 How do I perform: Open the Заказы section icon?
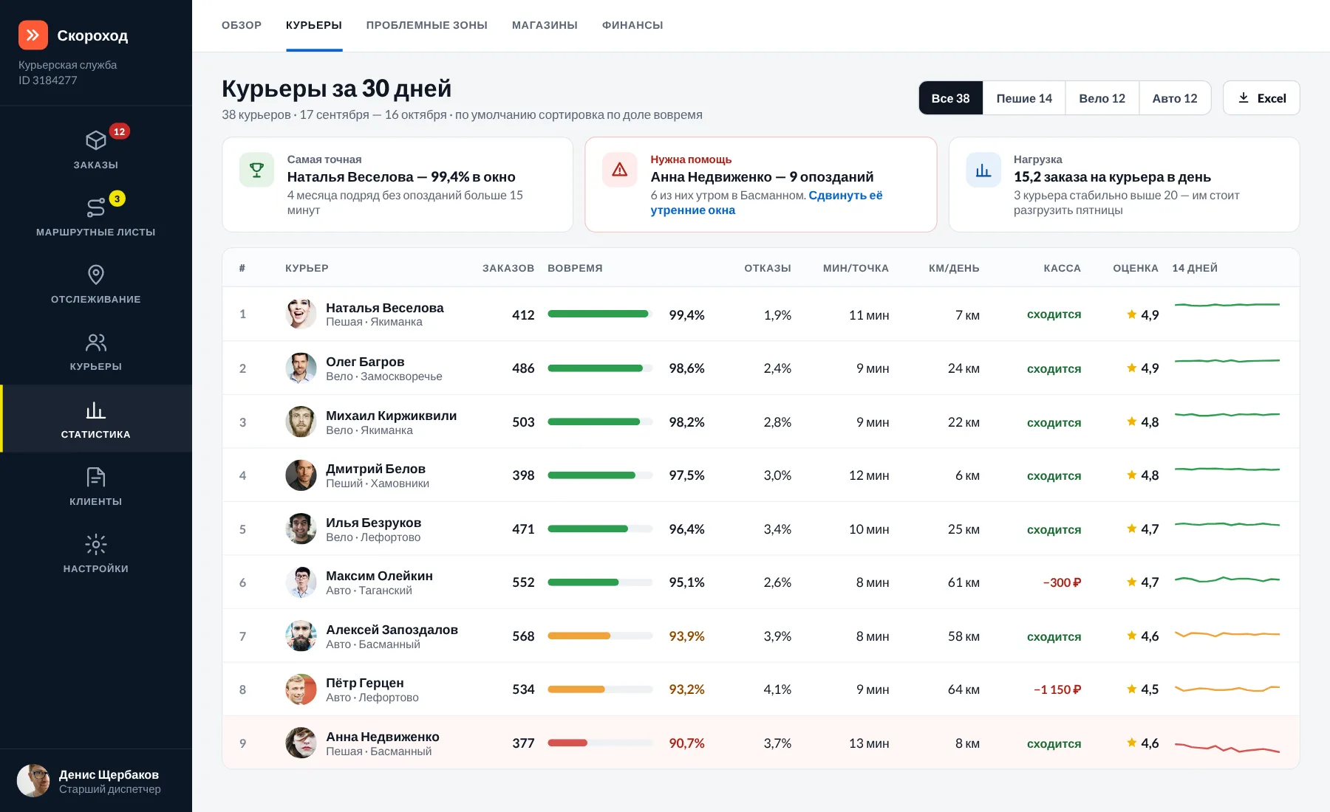[x=96, y=140]
